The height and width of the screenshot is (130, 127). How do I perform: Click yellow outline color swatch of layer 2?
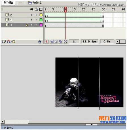41,15
